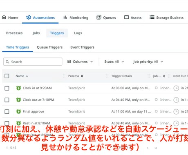
Task: Click Inher... priority in Final approve row
Action: tap(166, 111)
